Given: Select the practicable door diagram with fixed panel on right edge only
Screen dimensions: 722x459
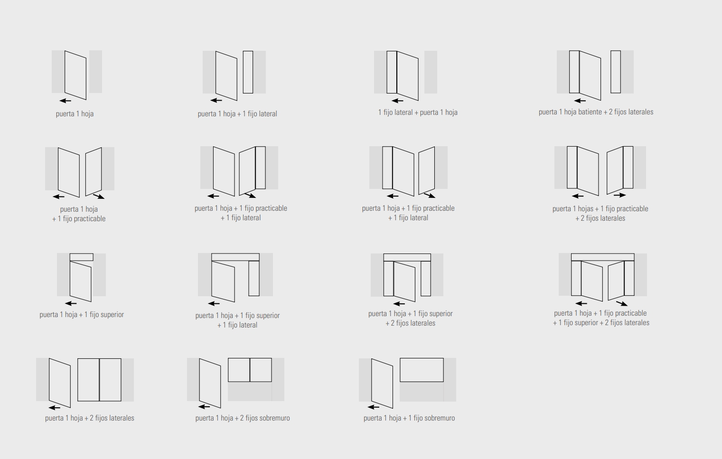Looking at the screenshot, I should pyautogui.click(x=239, y=170).
